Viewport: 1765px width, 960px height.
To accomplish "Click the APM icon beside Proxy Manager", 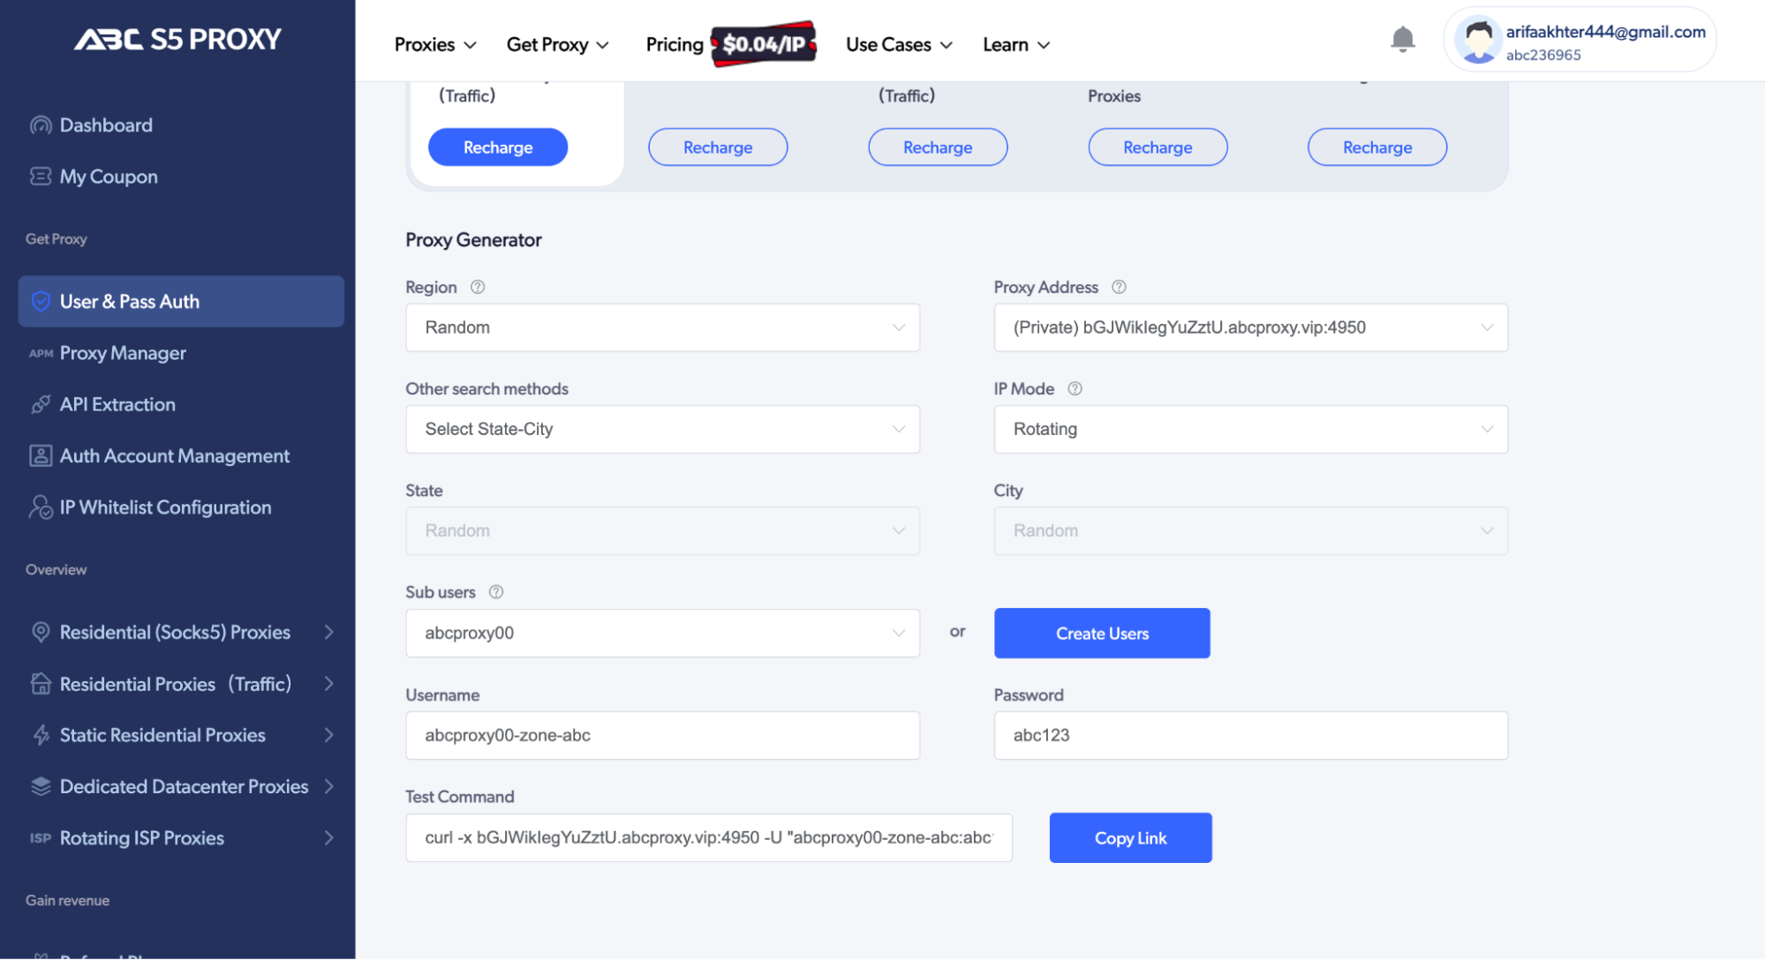I will (x=41, y=354).
